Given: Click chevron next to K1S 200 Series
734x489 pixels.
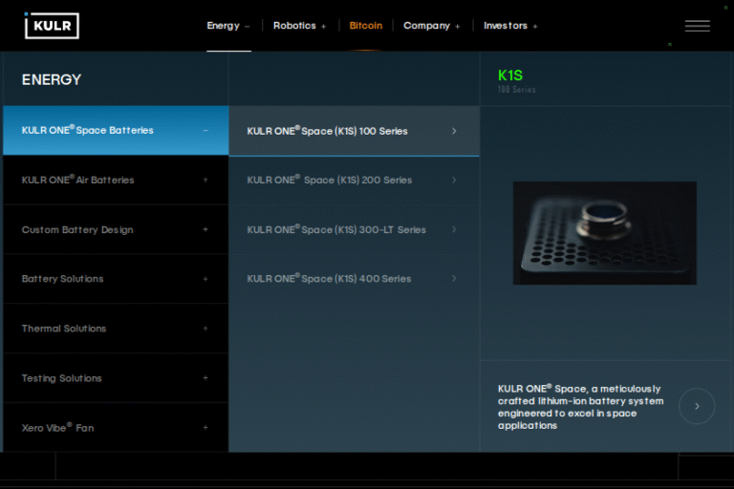Looking at the screenshot, I should coord(454,181).
